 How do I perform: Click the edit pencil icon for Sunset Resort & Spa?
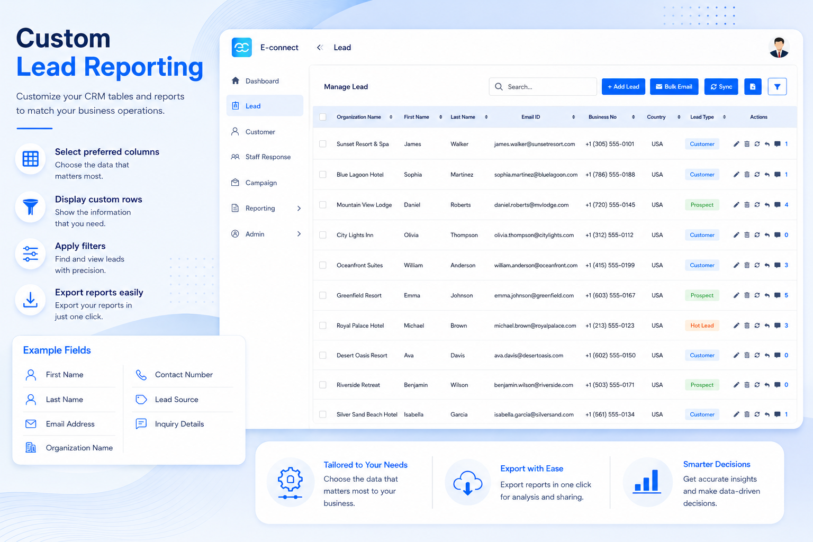tap(736, 144)
